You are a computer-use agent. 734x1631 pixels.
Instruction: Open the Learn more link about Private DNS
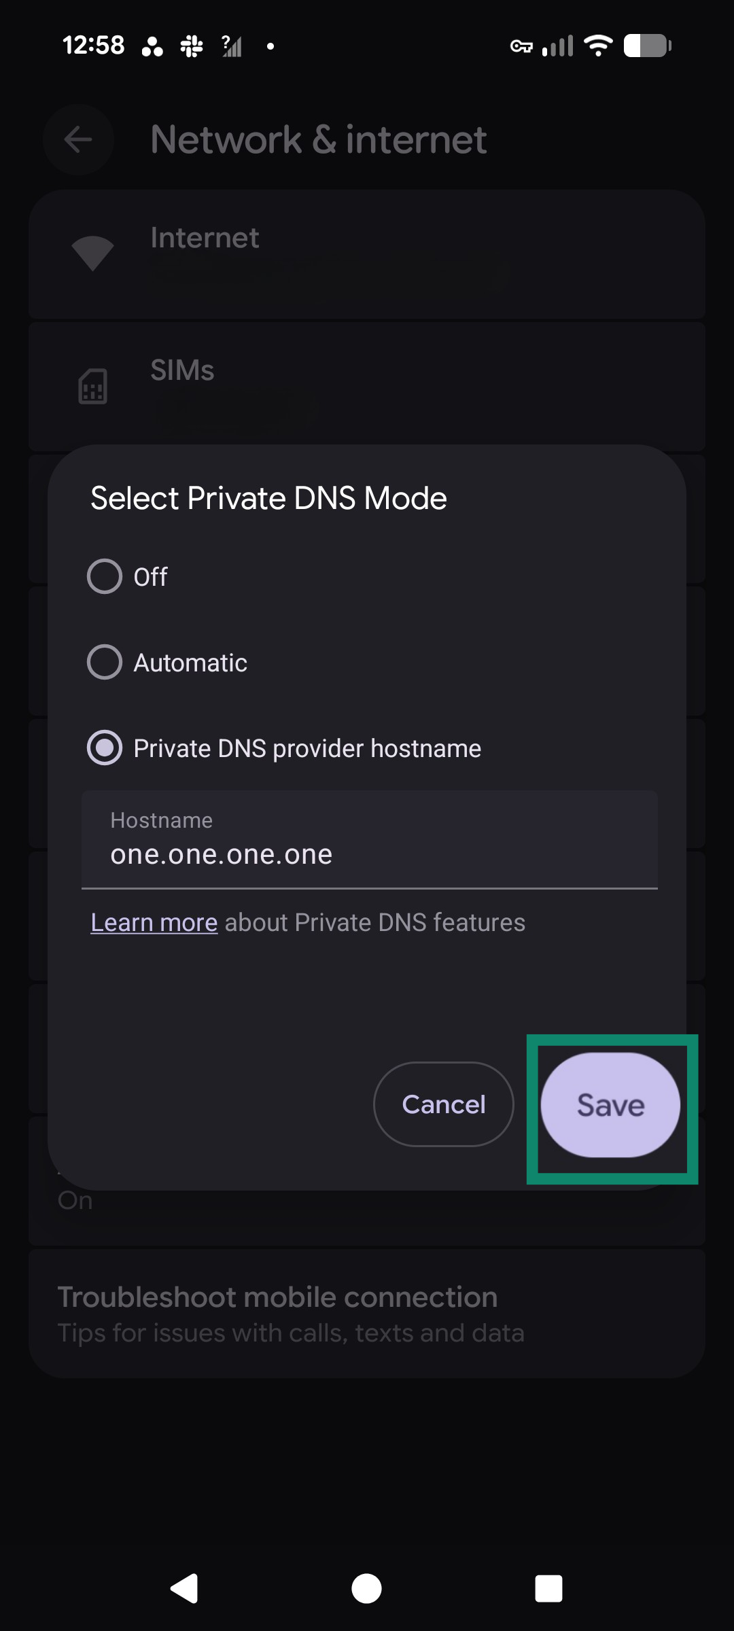154,922
